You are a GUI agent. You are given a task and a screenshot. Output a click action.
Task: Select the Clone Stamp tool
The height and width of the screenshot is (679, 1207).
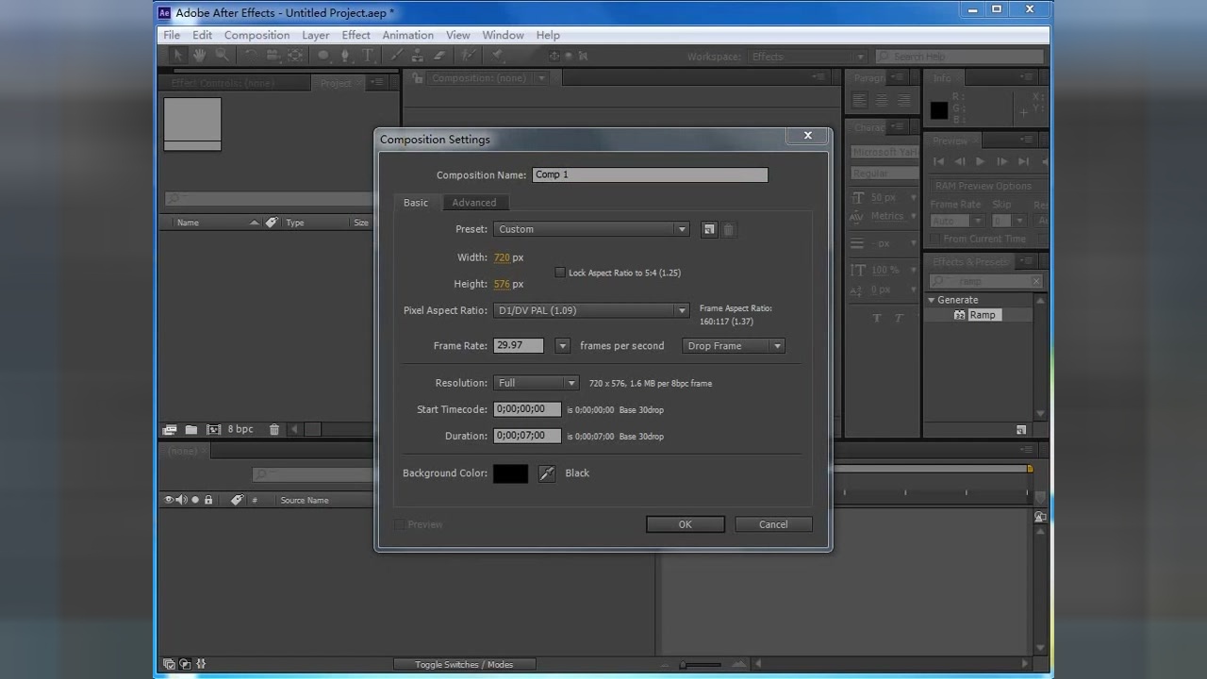point(418,55)
